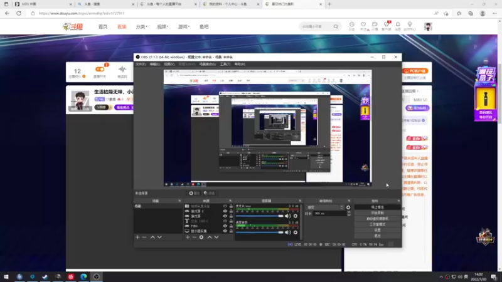Open NetEase Music red icon in taskbar
502x282 pixels.
click(x=71, y=276)
